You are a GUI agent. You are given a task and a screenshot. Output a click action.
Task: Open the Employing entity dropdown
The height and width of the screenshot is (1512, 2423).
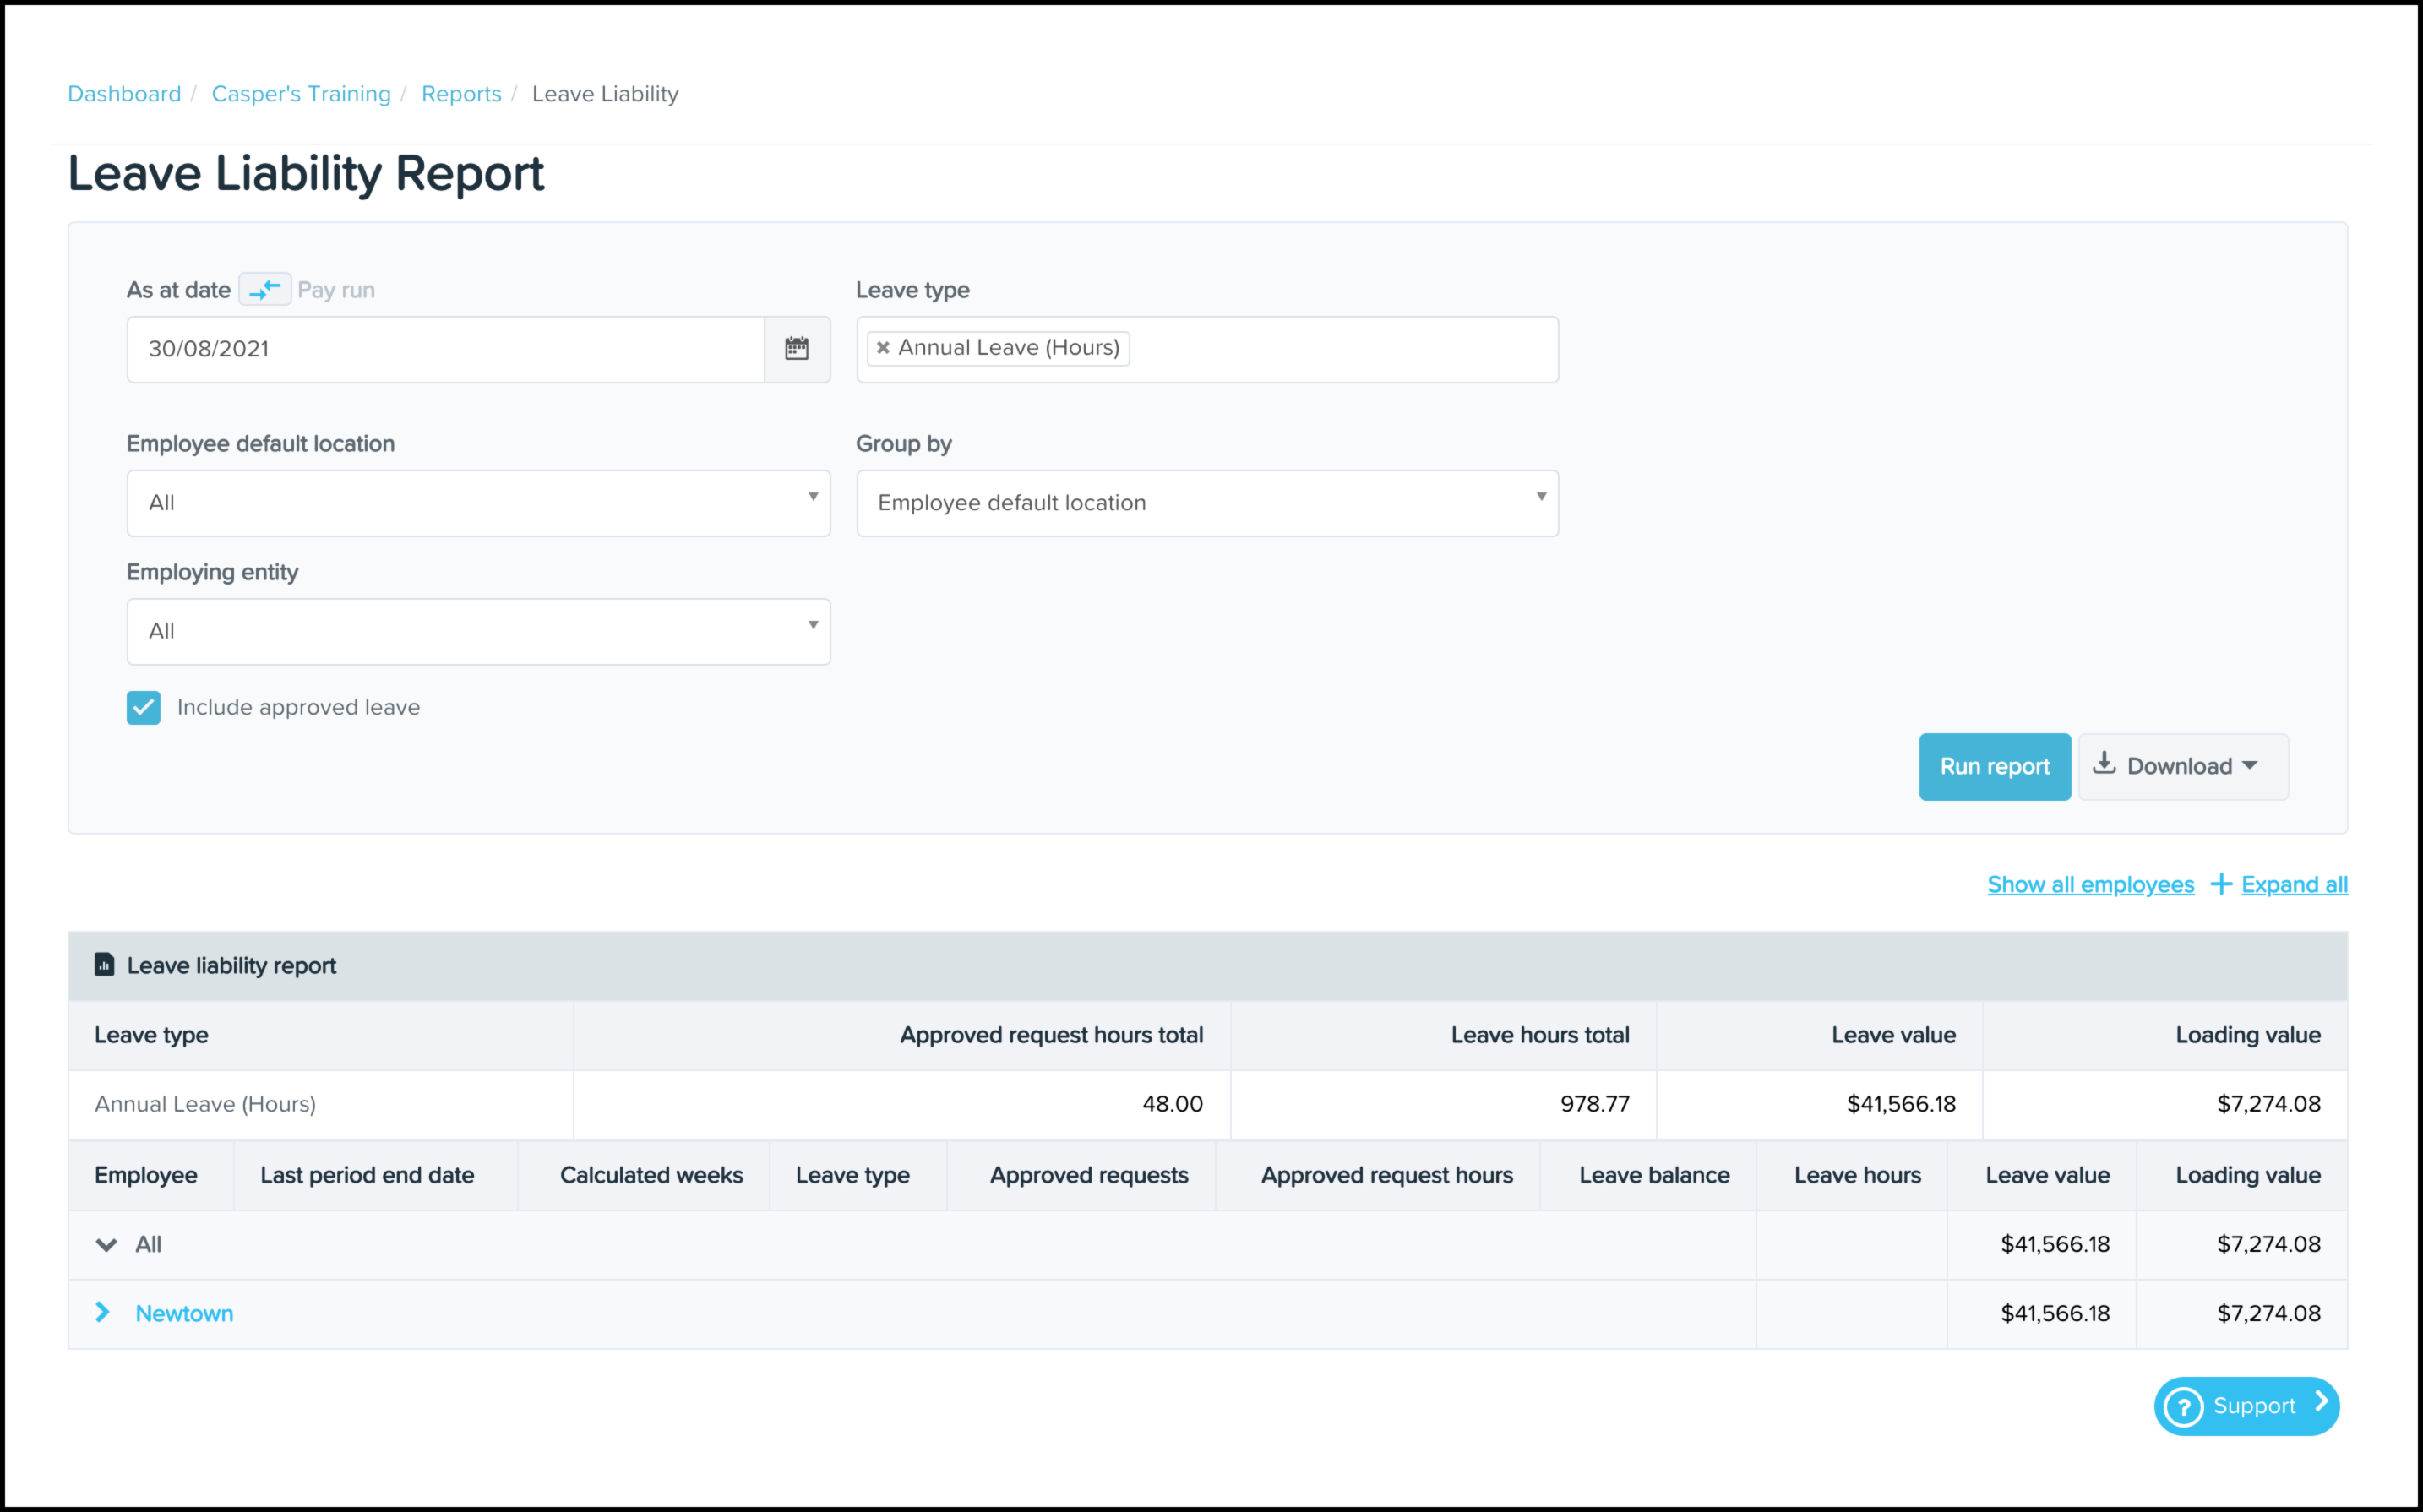(x=478, y=631)
